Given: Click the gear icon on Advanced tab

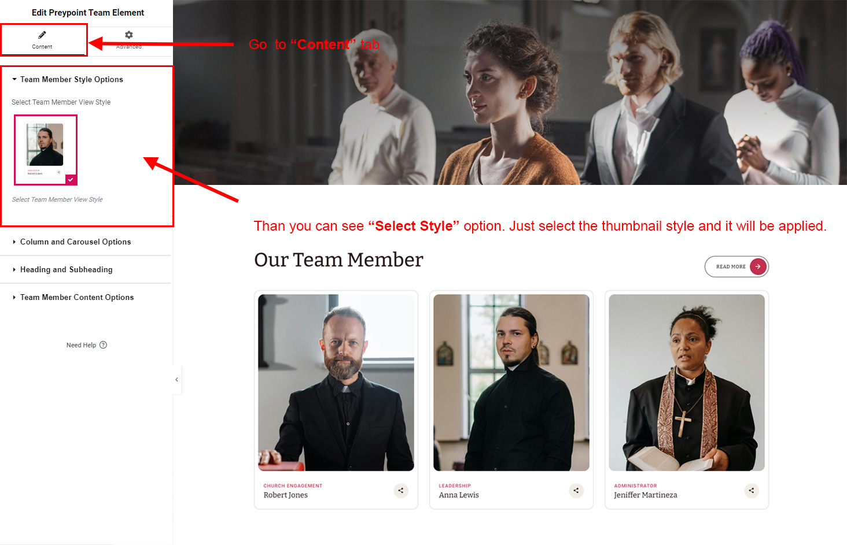Looking at the screenshot, I should [129, 35].
